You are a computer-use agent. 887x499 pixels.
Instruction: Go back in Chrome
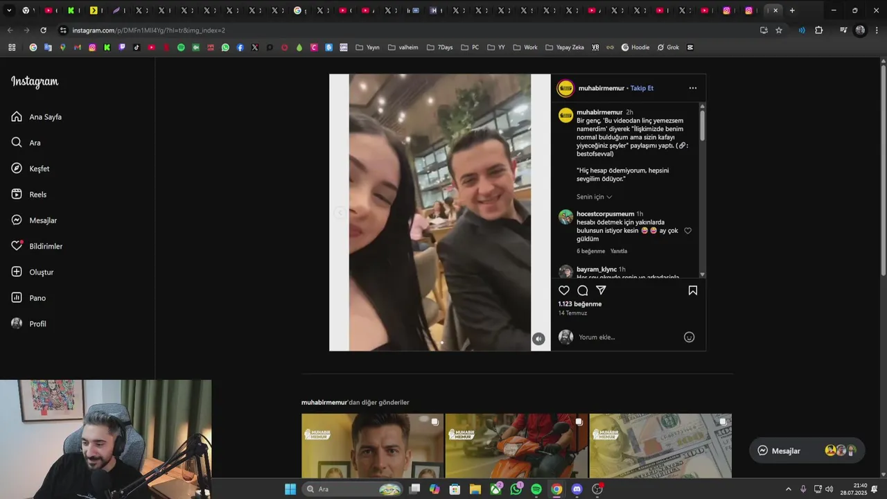pyautogui.click(x=10, y=30)
